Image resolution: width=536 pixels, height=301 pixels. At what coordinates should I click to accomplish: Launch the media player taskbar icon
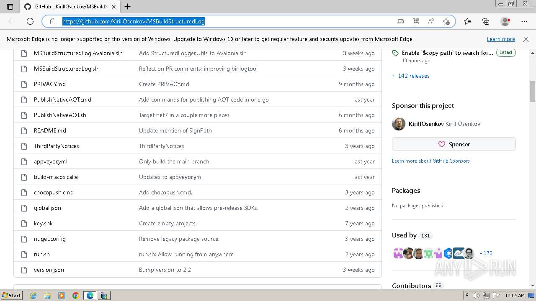[x=62, y=296]
